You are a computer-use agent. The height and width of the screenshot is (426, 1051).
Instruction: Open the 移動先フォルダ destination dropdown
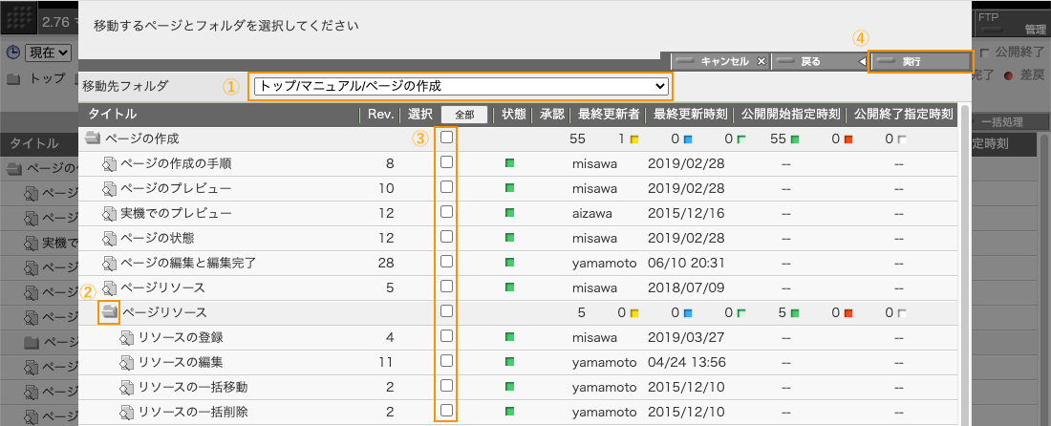tap(461, 86)
